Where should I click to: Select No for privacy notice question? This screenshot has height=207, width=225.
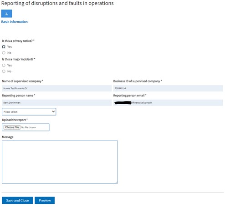coord(4,53)
